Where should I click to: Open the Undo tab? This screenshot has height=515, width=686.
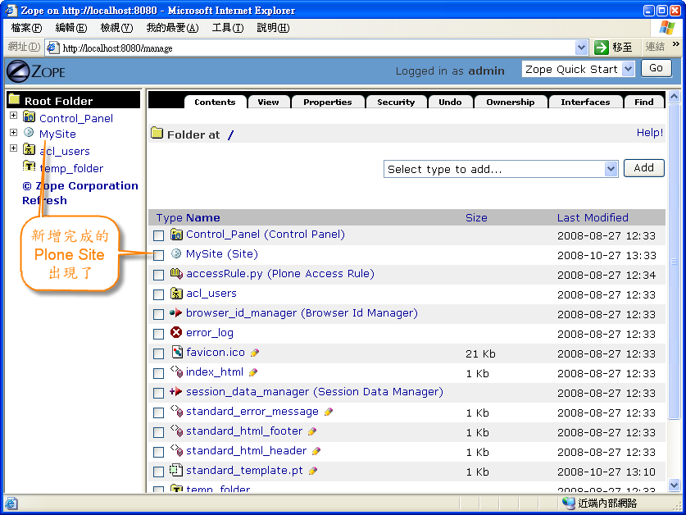pos(450,102)
